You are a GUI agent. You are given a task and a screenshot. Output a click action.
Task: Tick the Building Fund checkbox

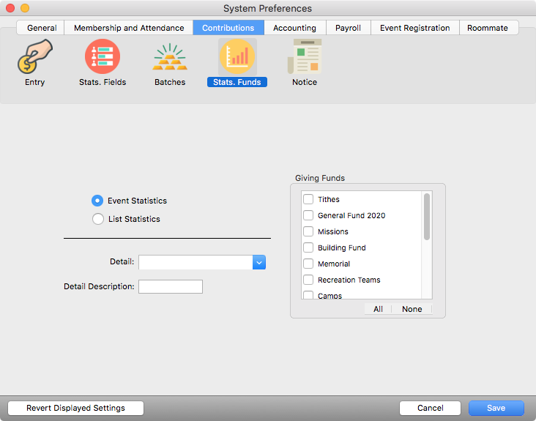[x=308, y=247]
